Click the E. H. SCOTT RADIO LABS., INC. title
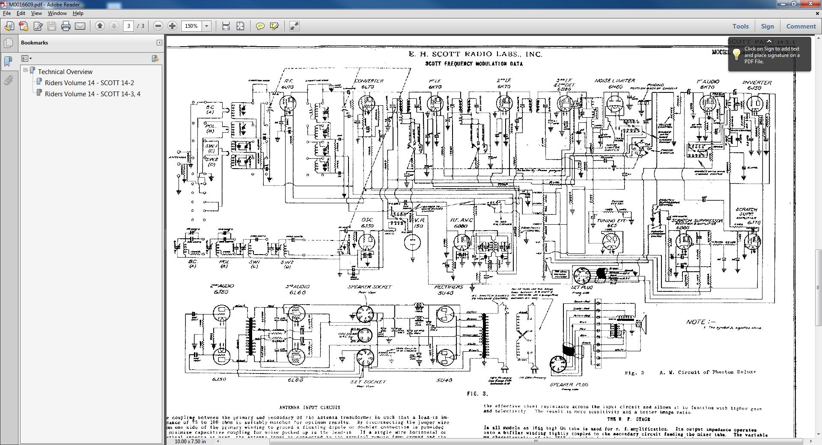Image resolution: width=822 pixels, height=445 pixels. [x=475, y=54]
